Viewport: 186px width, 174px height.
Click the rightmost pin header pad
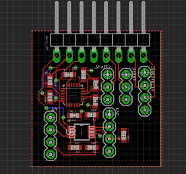(143, 56)
